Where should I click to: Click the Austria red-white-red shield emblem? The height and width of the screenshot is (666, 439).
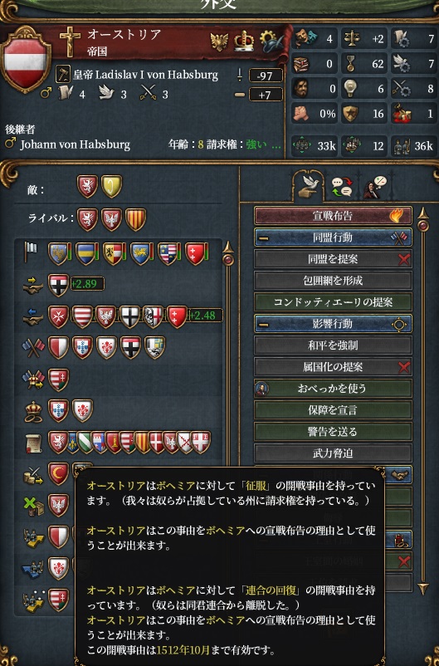[26, 59]
